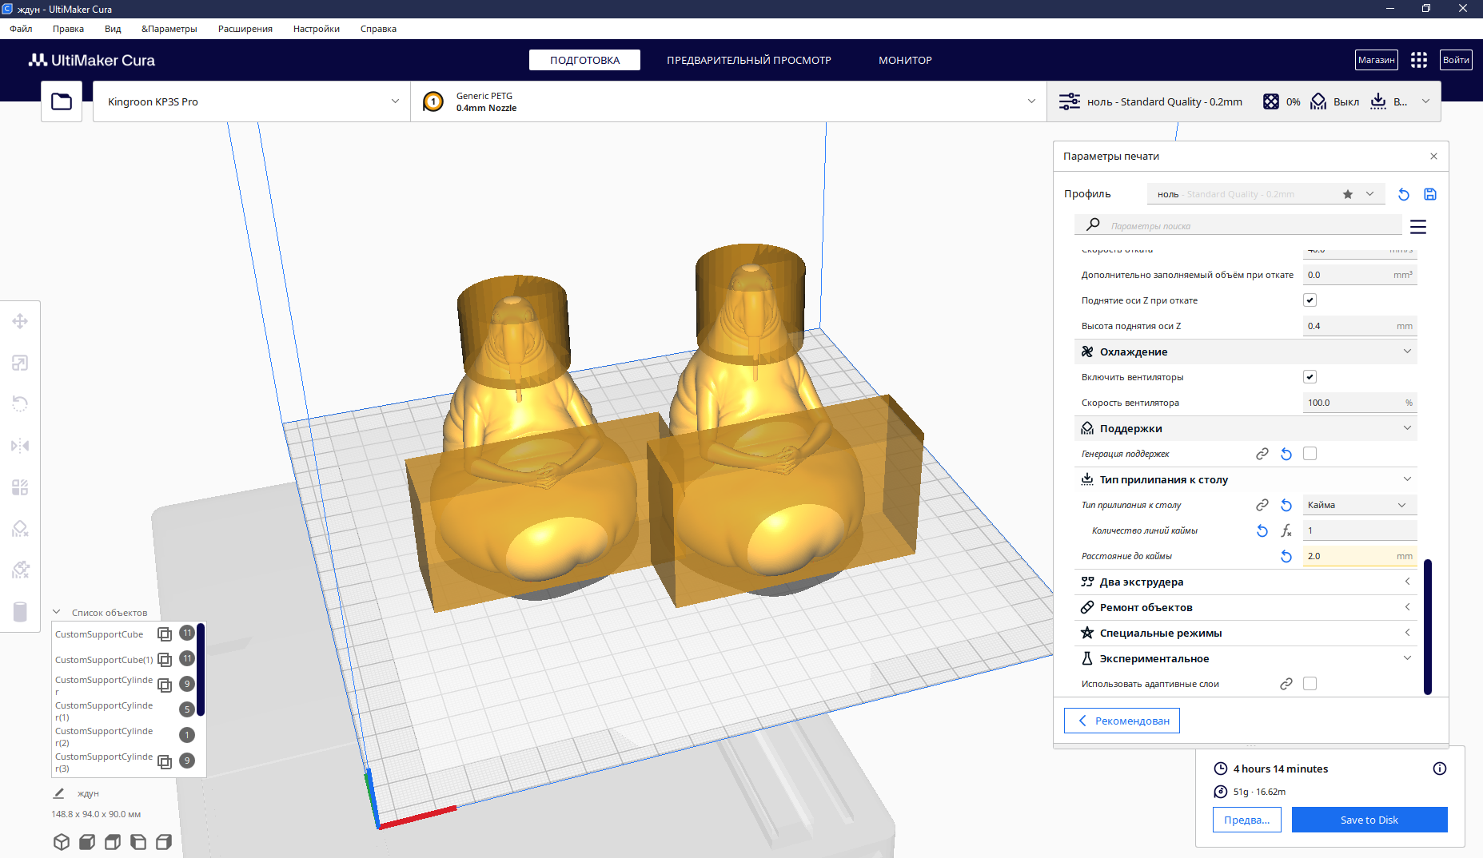
Task: Open the 'Расширения' menu
Action: pyautogui.click(x=245, y=29)
